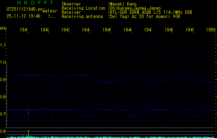Select the 1.0 kHz axis label
217x138 pixels.
click(3, 62)
